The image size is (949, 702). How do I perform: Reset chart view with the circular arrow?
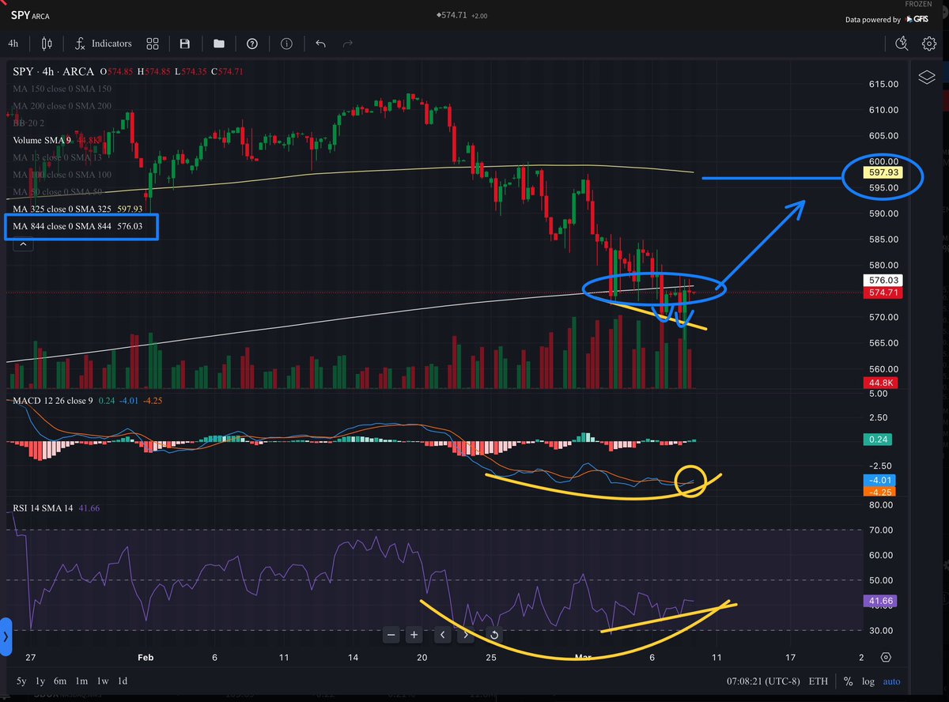point(494,635)
